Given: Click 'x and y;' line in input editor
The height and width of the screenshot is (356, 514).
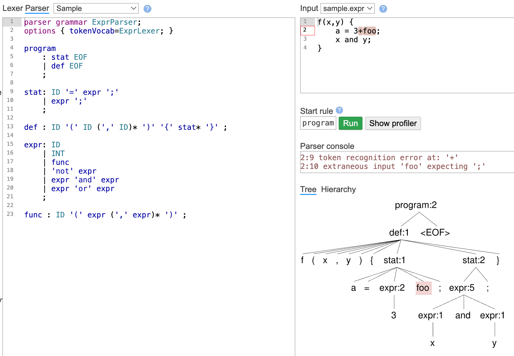Looking at the screenshot, I should (x=353, y=40).
